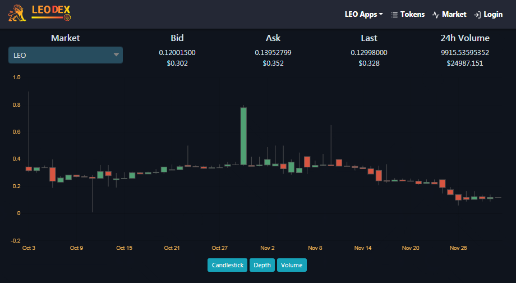
Task: Show the Depth chart
Action: (x=262, y=265)
